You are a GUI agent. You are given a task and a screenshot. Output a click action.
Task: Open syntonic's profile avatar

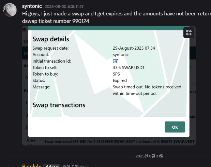point(10,10)
